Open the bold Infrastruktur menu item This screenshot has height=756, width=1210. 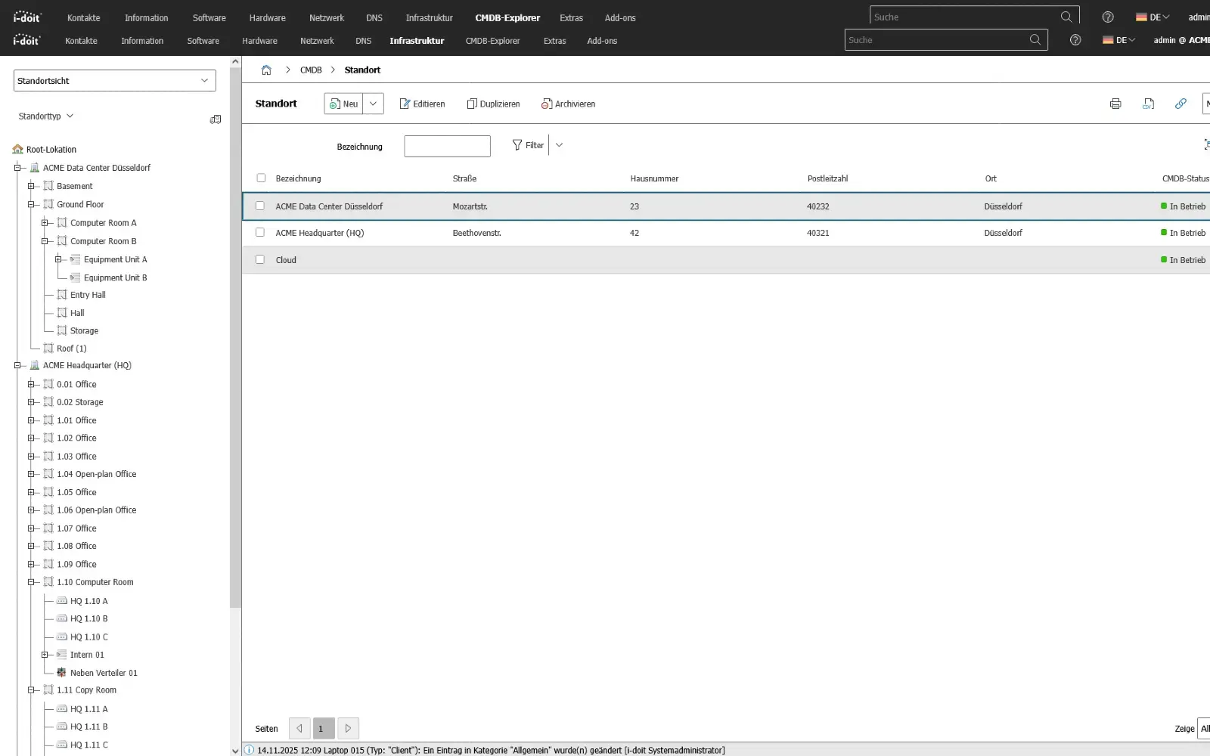(x=417, y=41)
